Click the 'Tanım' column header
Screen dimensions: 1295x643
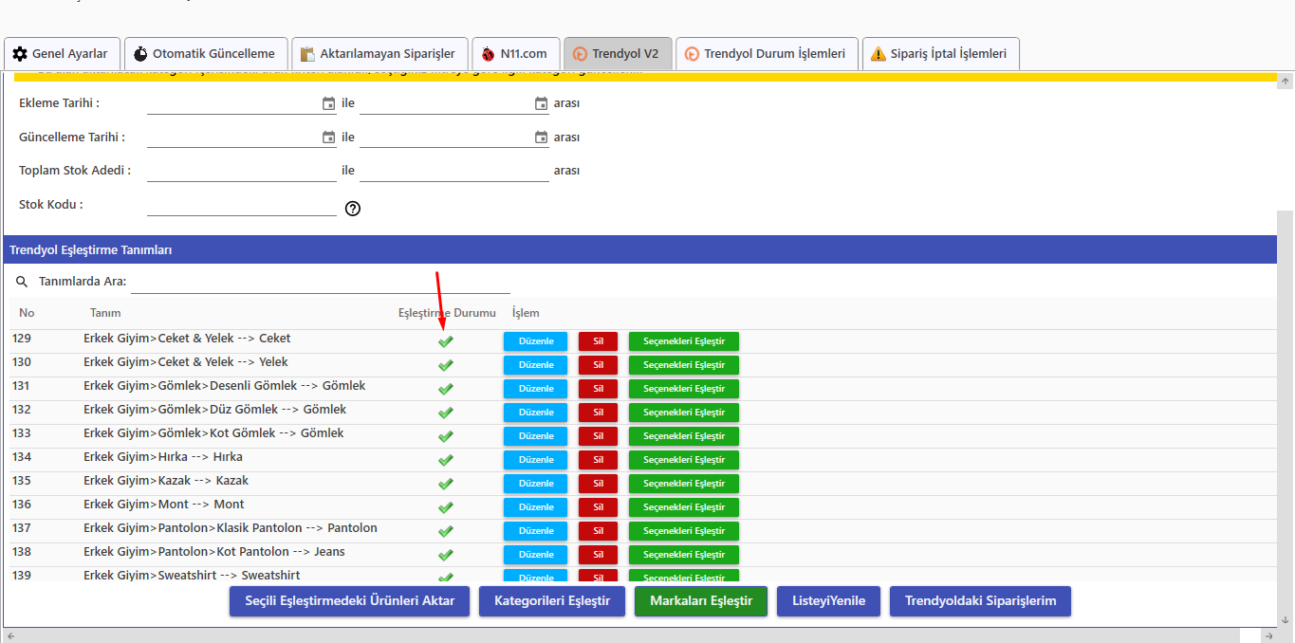(105, 313)
